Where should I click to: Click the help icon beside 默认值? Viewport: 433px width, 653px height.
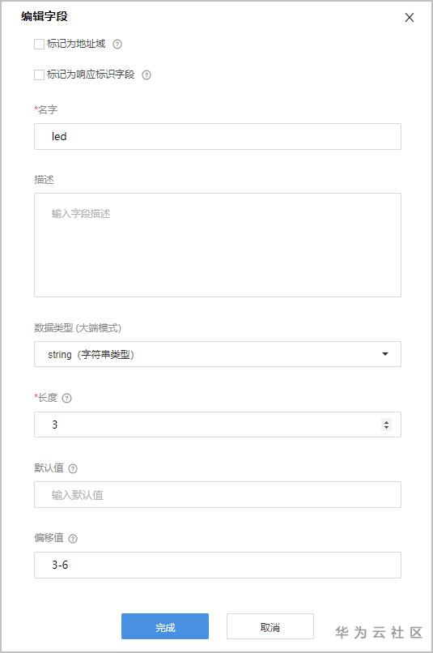coord(73,468)
